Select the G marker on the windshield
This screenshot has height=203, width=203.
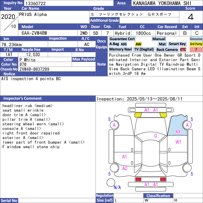click(156, 136)
